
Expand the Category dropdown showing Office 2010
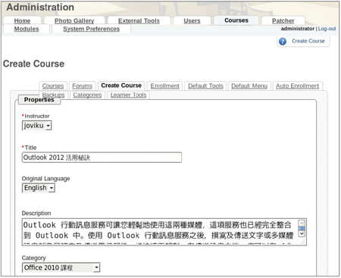click(x=61, y=267)
